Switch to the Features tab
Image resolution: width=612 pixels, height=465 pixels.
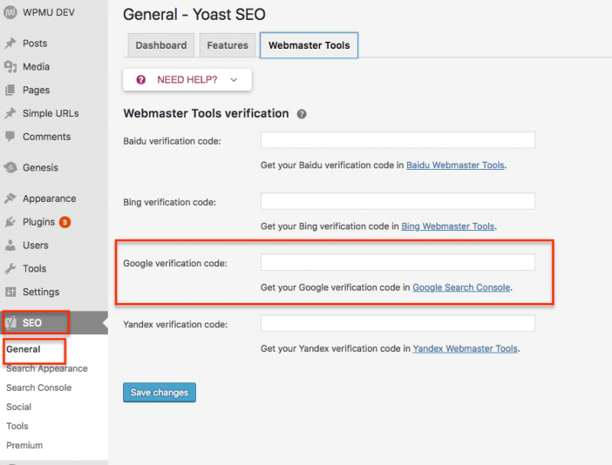228,45
